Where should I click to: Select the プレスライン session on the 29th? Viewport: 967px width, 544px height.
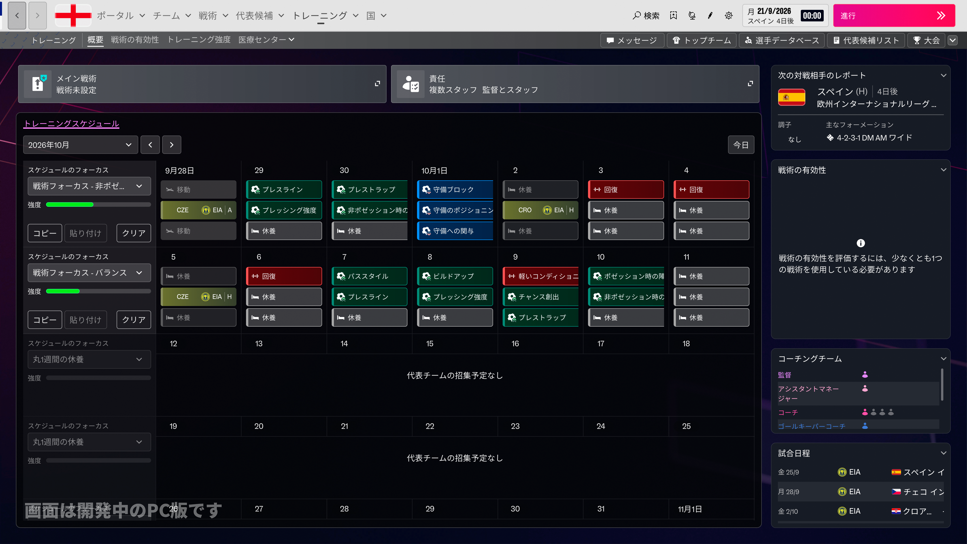[284, 190]
